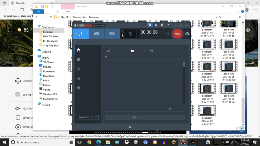Toggle the microphone recording icon

[x=123, y=36]
